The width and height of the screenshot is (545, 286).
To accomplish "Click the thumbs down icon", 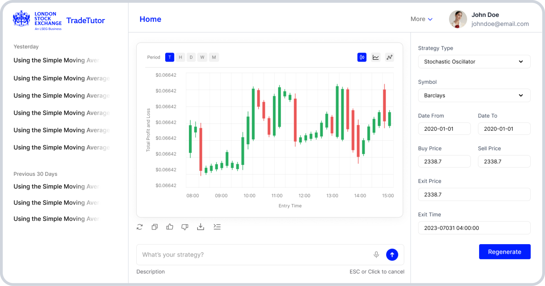I will 185,227.
